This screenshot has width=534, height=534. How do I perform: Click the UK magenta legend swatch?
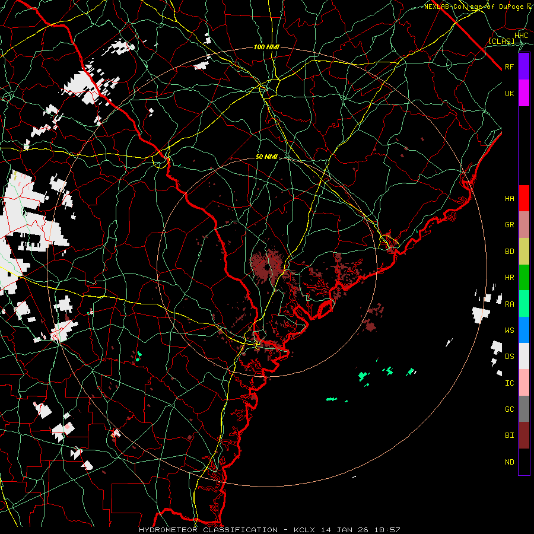pos(524,93)
